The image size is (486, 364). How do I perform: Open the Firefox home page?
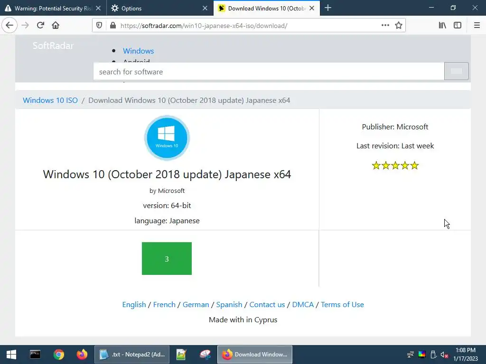pos(56,25)
